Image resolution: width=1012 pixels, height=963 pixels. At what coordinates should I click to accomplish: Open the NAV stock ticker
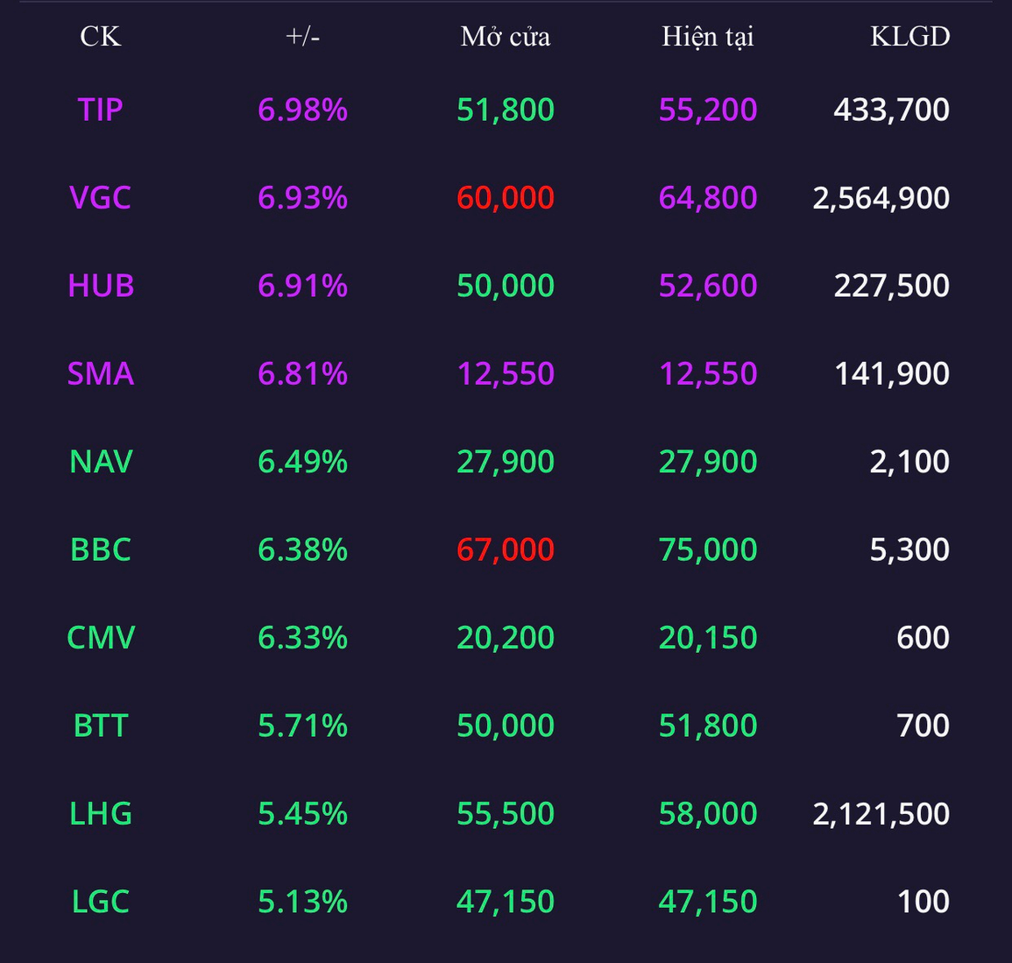point(101,462)
